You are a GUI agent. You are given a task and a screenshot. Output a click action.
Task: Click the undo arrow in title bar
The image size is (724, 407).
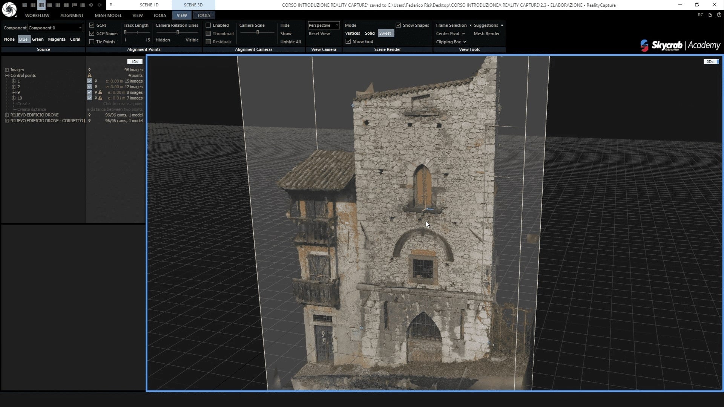pos(91,5)
